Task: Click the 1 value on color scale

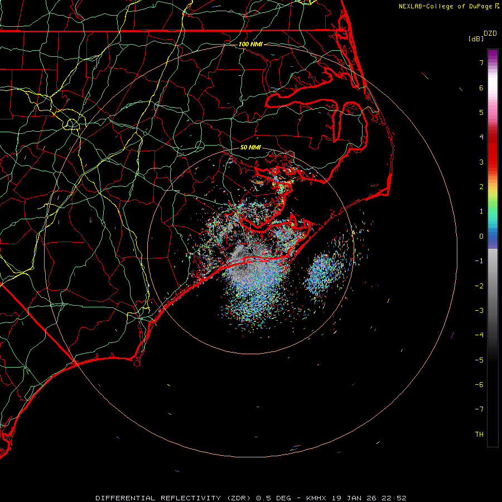Action: 481,211
